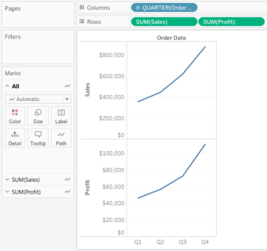Screen dimensions: 267x251
Task: Select the SUM(Profit) pill in Rows
Action: coord(231,22)
